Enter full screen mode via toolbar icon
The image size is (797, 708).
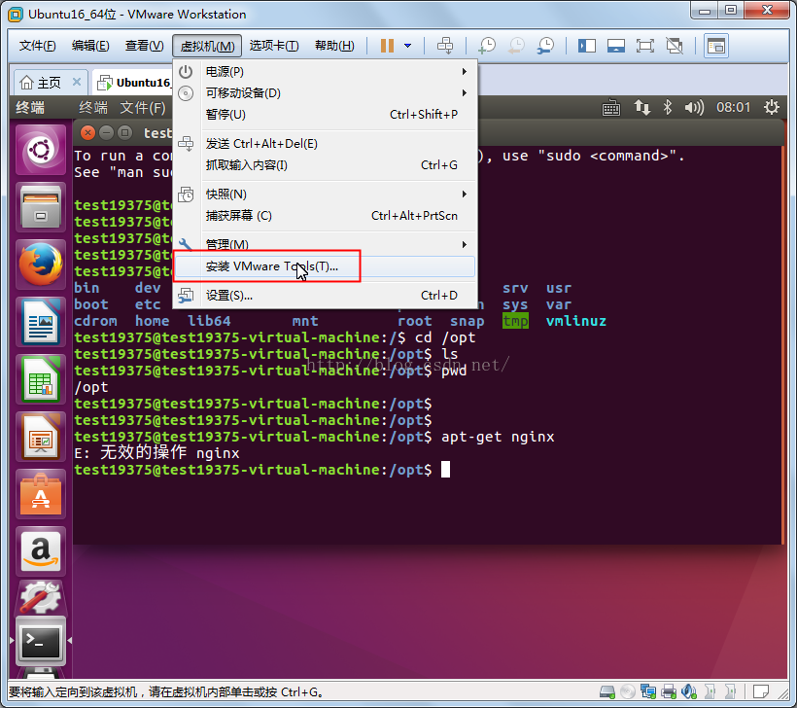click(645, 46)
